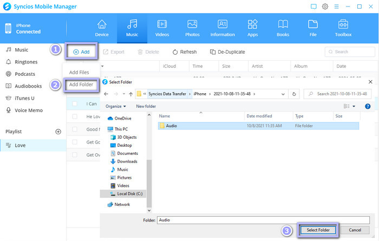Expand the address bar path dropdown

click(x=283, y=94)
